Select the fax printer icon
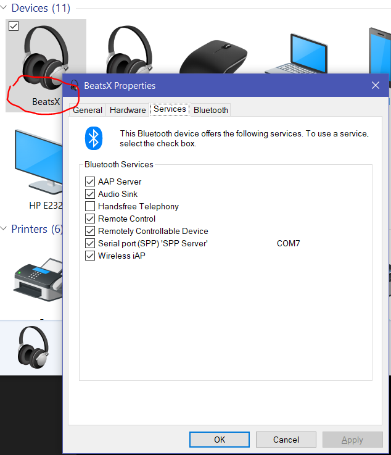This screenshot has width=391, height=455. [x=38, y=280]
